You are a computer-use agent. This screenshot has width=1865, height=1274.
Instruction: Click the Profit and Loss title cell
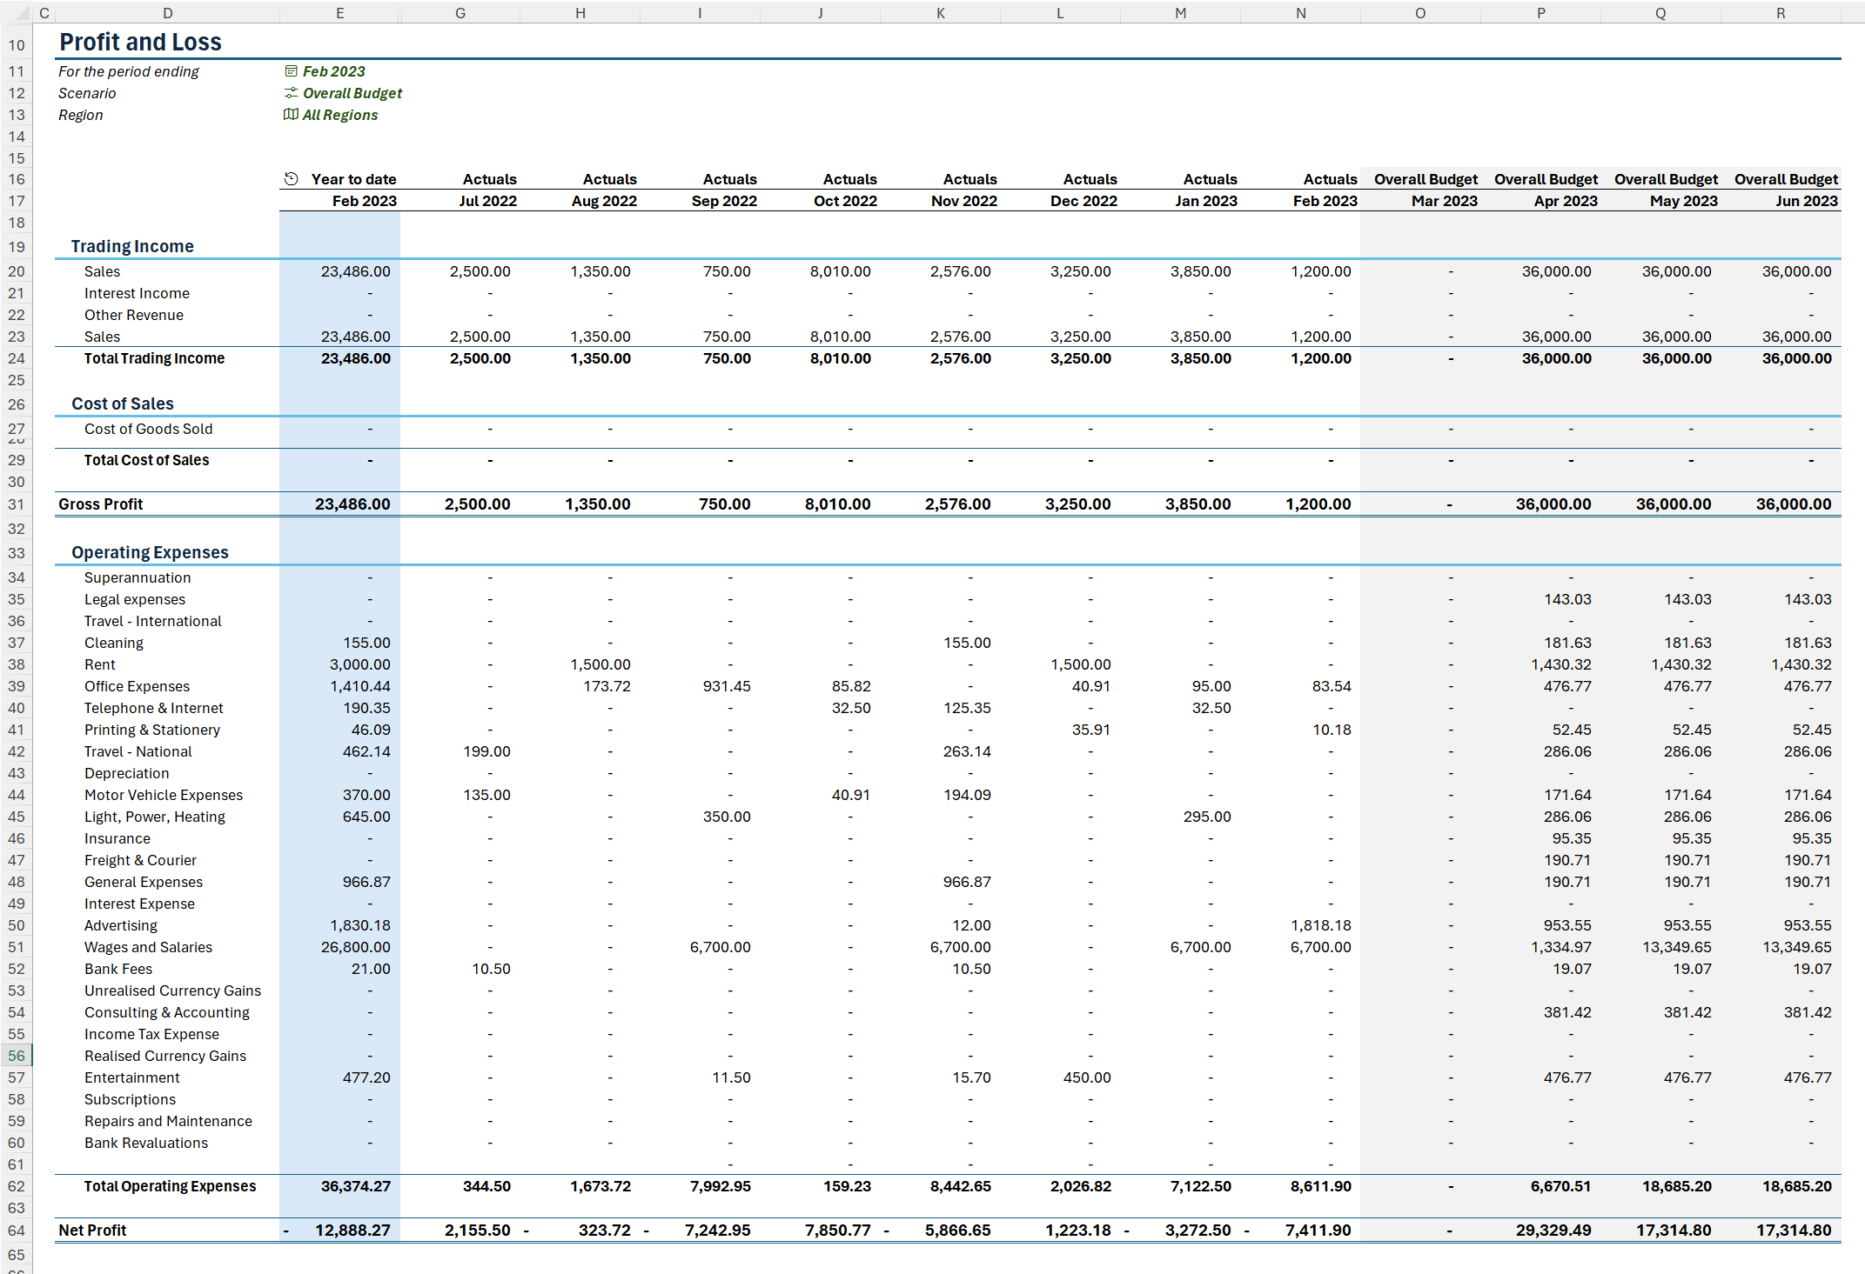[x=140, y=41]
